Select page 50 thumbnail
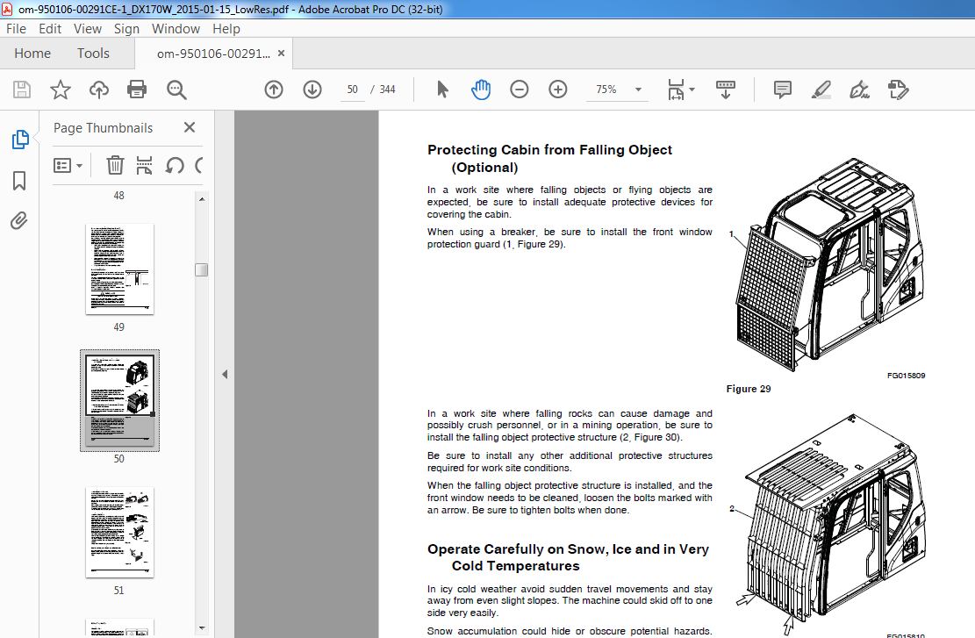The width and height of the screenshot is (975, 638). click(119, 400)
